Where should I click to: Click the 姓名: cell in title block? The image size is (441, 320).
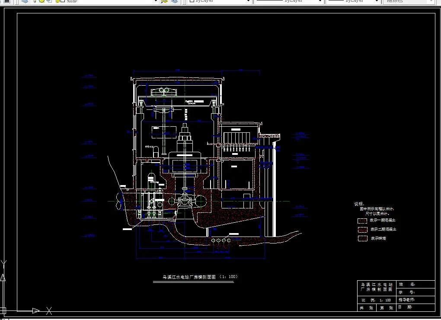415,284
